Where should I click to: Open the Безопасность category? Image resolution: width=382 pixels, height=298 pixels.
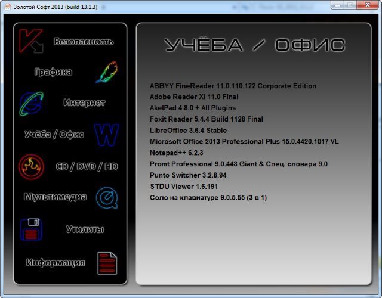(x=83, y=42)
